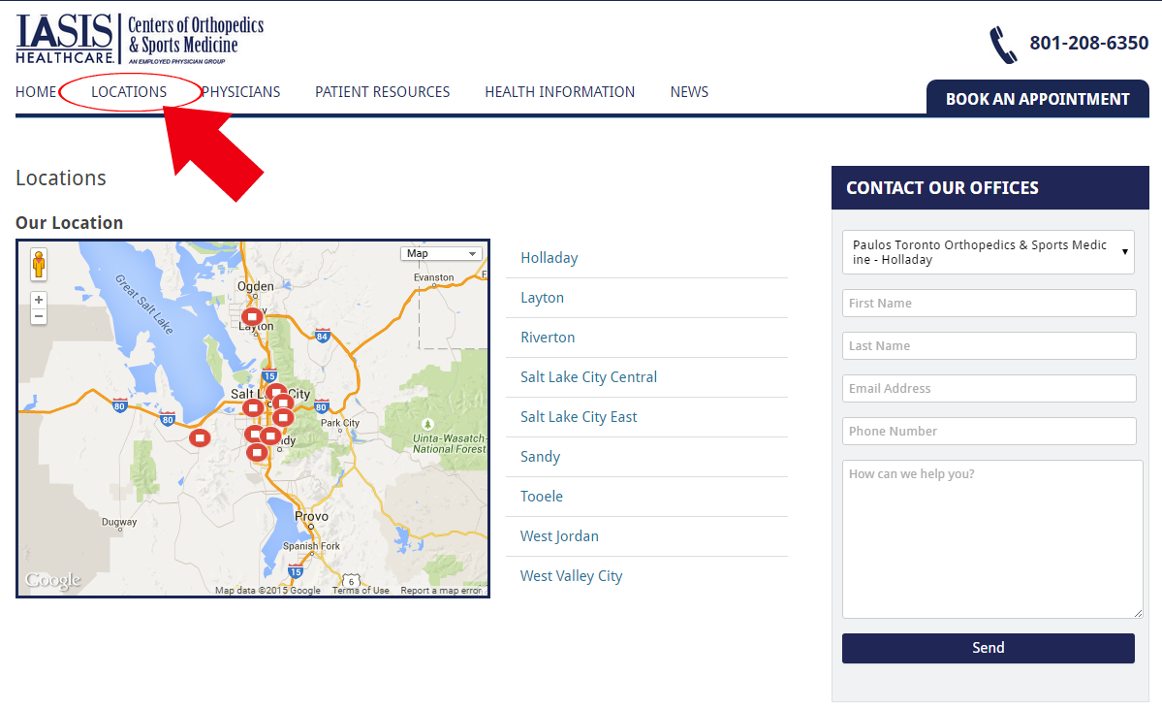Image resolution: width=1162 pixels, height=710 pixels.
Task: Open the Holladay location link
Action: coord(550,258)
